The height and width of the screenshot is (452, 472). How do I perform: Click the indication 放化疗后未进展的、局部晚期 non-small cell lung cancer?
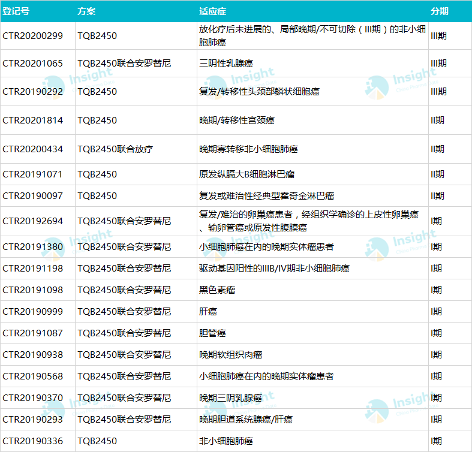click(312, 36)
